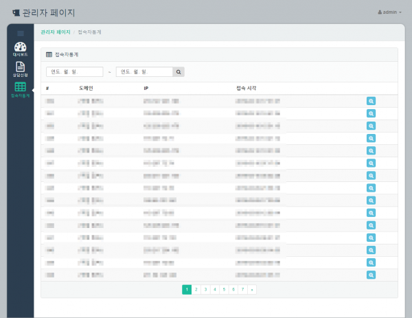Open details icon in the eighth table row
The width and height of the screenshot is (412, 318).
click(371, 188)
